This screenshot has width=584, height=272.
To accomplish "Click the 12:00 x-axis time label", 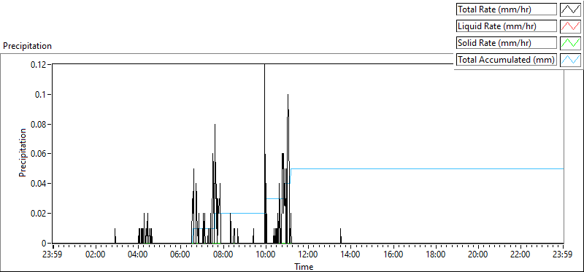I will [x=308, y=254].
